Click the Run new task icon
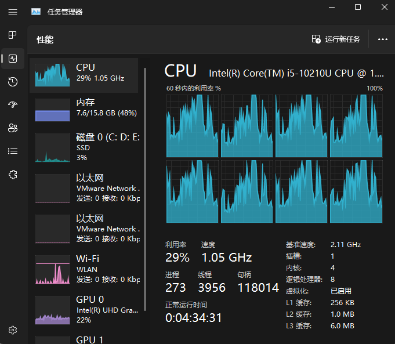This screenshot has height=344, width=395. coord(316,39)
